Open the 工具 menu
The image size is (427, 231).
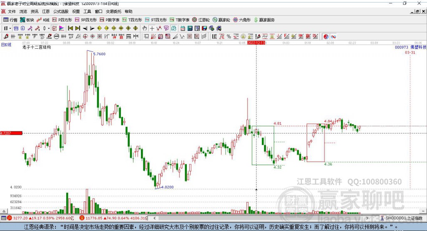[x=87, y=11]
